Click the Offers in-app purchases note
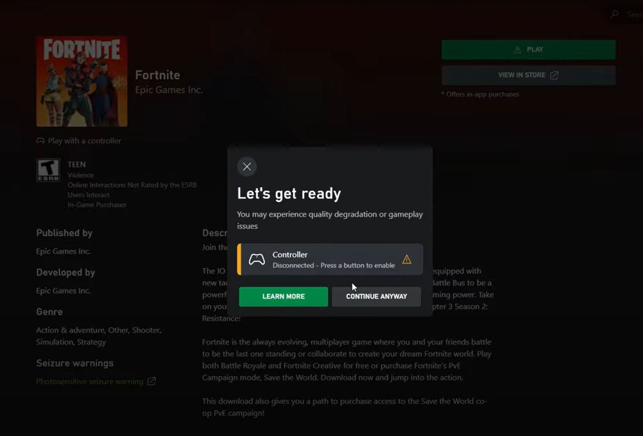The height and width of the screenshot is (436, 643). pos(480,94)
